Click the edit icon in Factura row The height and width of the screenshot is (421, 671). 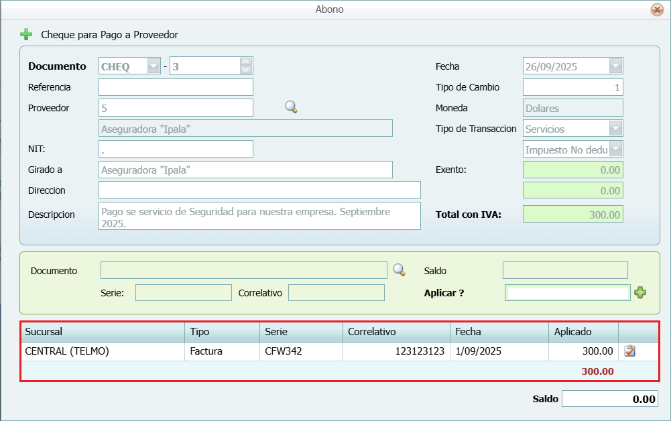tap(629, 351)
